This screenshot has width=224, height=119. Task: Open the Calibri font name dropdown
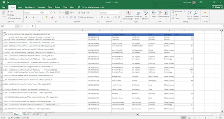coord(41,13)
